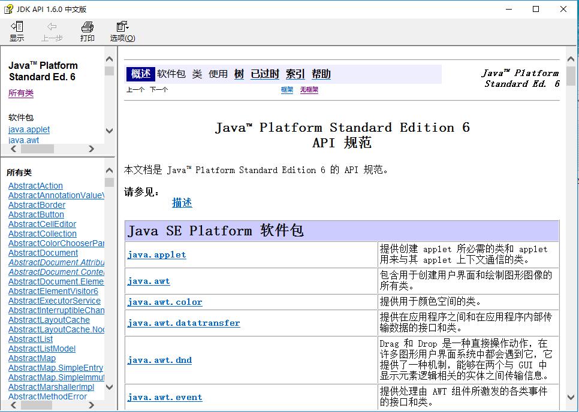This screenshot has width=579, height=412.
Task: Open the java.applet link in left package list
Action: click(x=29, y=129)
